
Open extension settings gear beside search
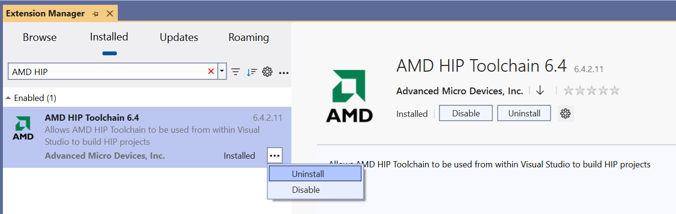tap(267, 72)
